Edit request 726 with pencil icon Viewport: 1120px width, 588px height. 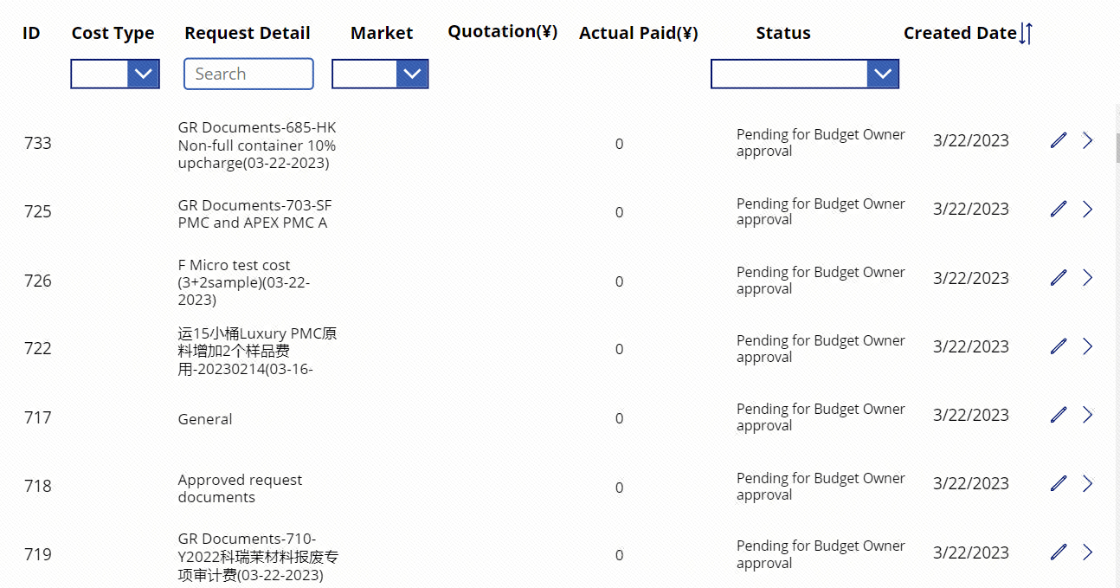coord(1058,278)
